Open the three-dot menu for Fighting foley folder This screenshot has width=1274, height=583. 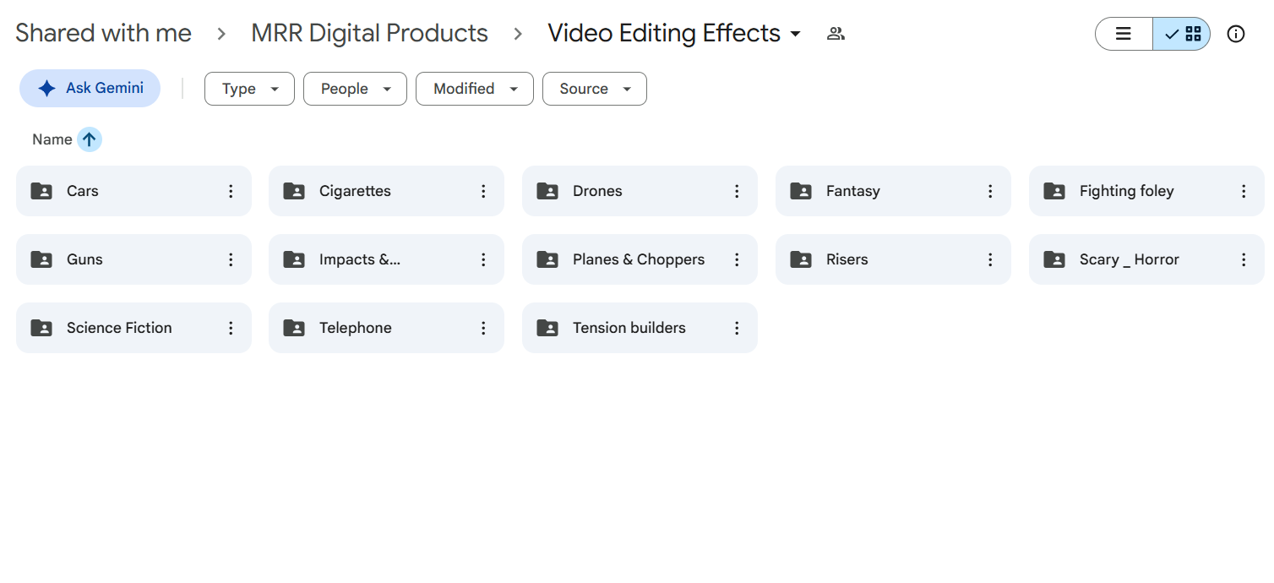1244,191
